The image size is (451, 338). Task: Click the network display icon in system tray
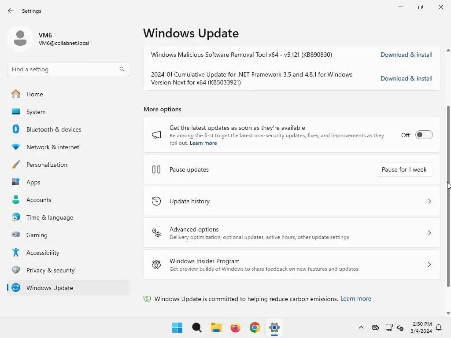pyautogui.click(x=389, y=327)
